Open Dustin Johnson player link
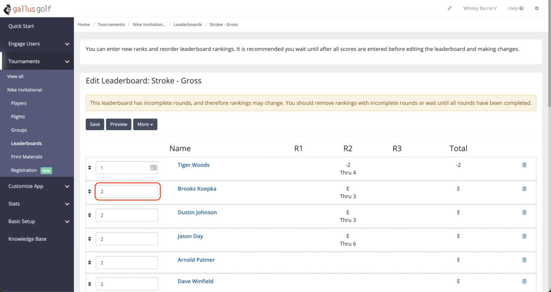This screenshot has width=551, height=292. click(197, 213)
